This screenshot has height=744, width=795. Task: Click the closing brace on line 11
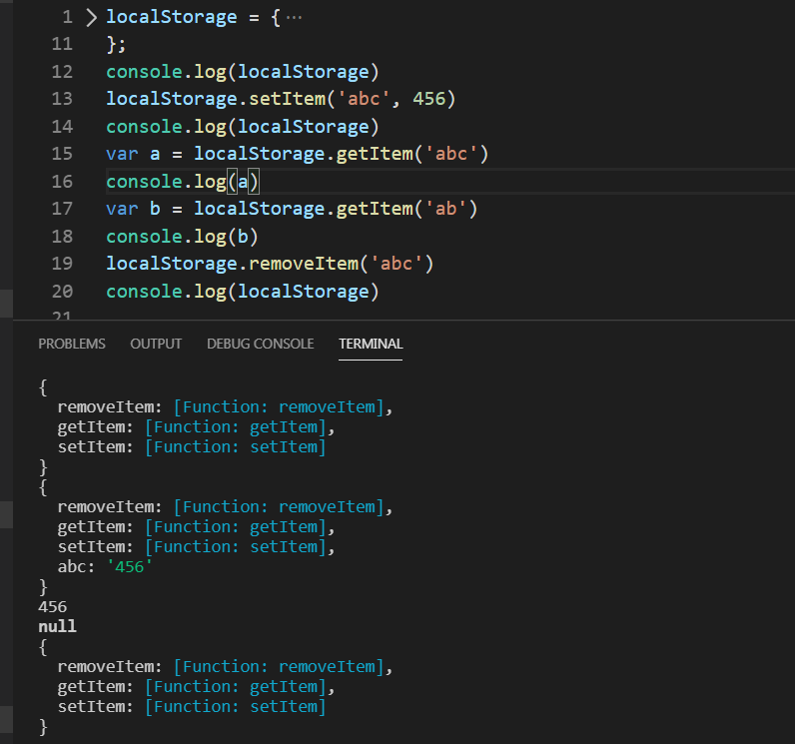tap(111, 44)
